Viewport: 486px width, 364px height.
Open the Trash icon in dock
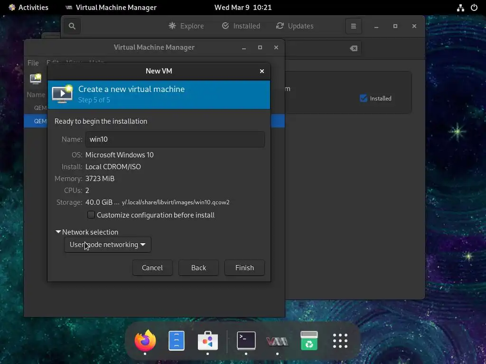pos(309,340)
